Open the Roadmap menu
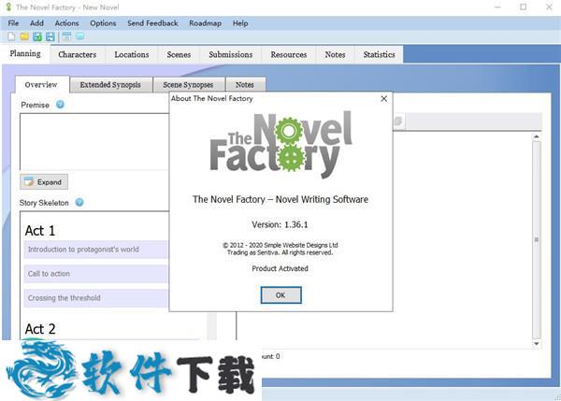Image resolution: width=561 pixels, height=401 pixels. pyautogui.click(x=205, y=23)
